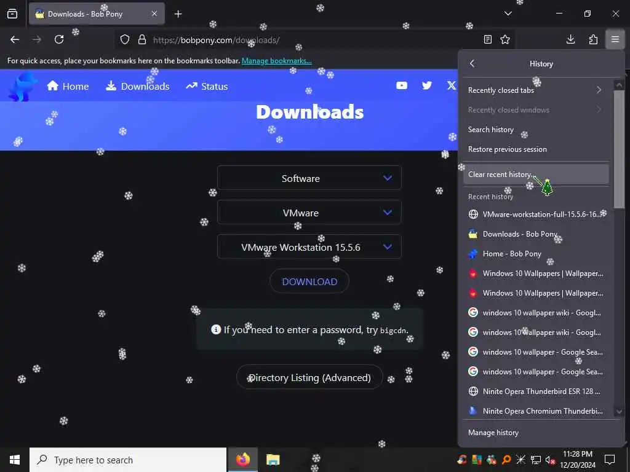Expand the VMware product dropdown
Image resolution: width=630 pixels, height=472 pixels.
coord(309,213)
